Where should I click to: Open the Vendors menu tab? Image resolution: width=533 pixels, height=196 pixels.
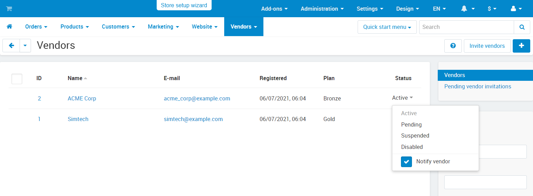pos(244,26)
